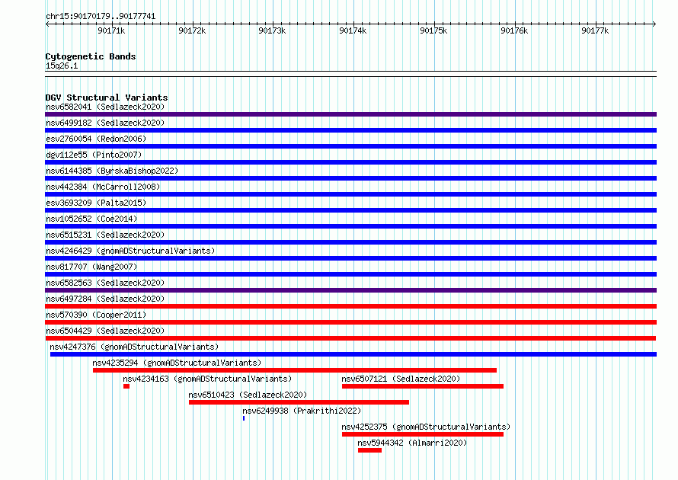Click the 15q26.1 band label

pos(62,66)
